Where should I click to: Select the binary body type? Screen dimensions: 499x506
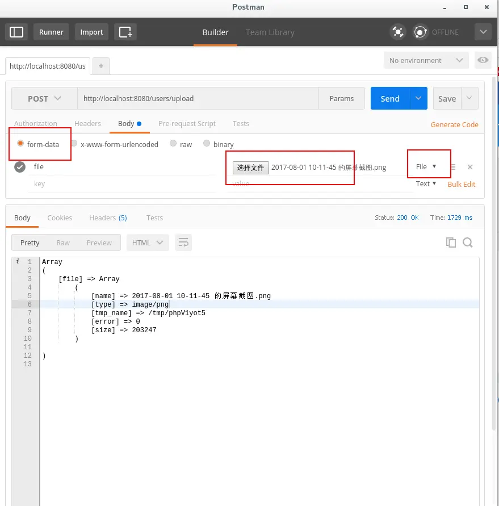click(x=207, y=143)
